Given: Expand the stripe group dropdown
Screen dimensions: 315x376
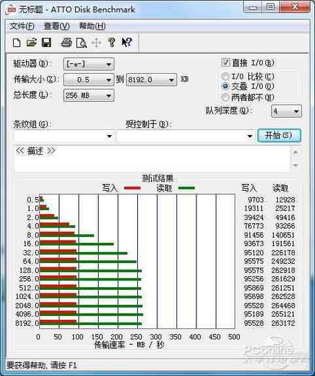Looking at the screenshot, I should [x=63, y=136].
